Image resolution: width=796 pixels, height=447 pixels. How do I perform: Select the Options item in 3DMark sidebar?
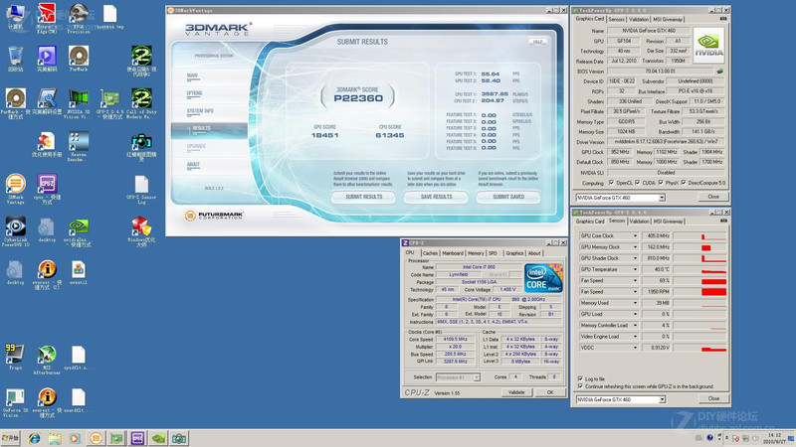tap(194, 93)
